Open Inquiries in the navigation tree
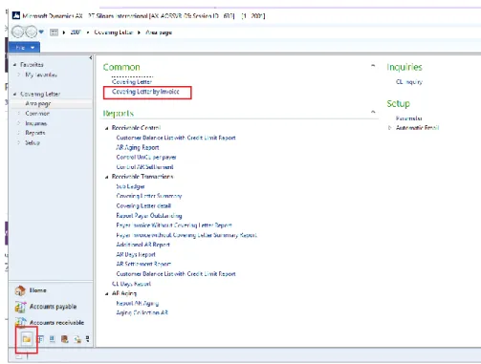 click(36, 123)
